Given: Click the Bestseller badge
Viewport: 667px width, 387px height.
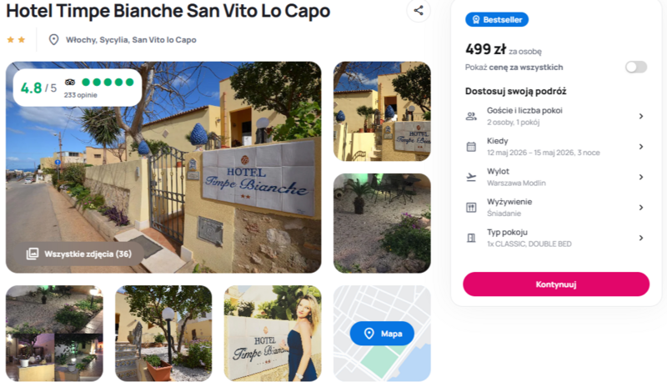Looking at the screenshot, I should (x=497, y=19).
